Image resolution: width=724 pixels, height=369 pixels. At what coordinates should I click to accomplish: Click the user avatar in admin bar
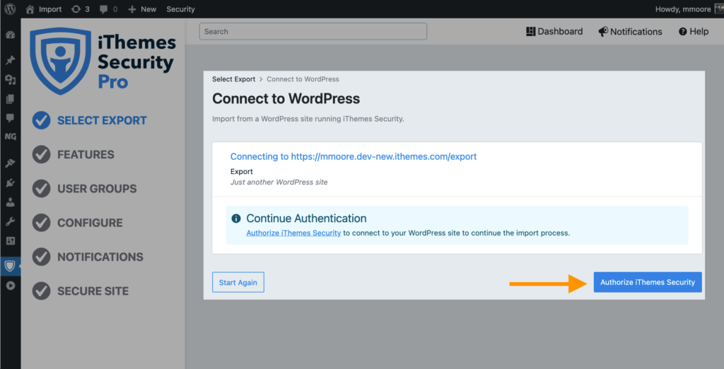coord(719,9)
